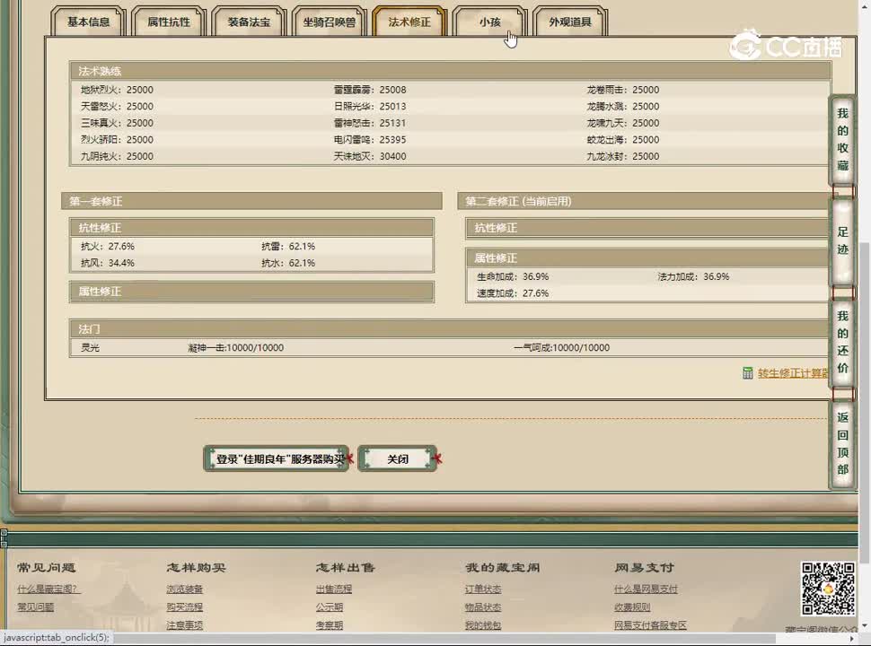871x646 pixels.
Task: View the 外观道具 tab
Action: (570, 22)
